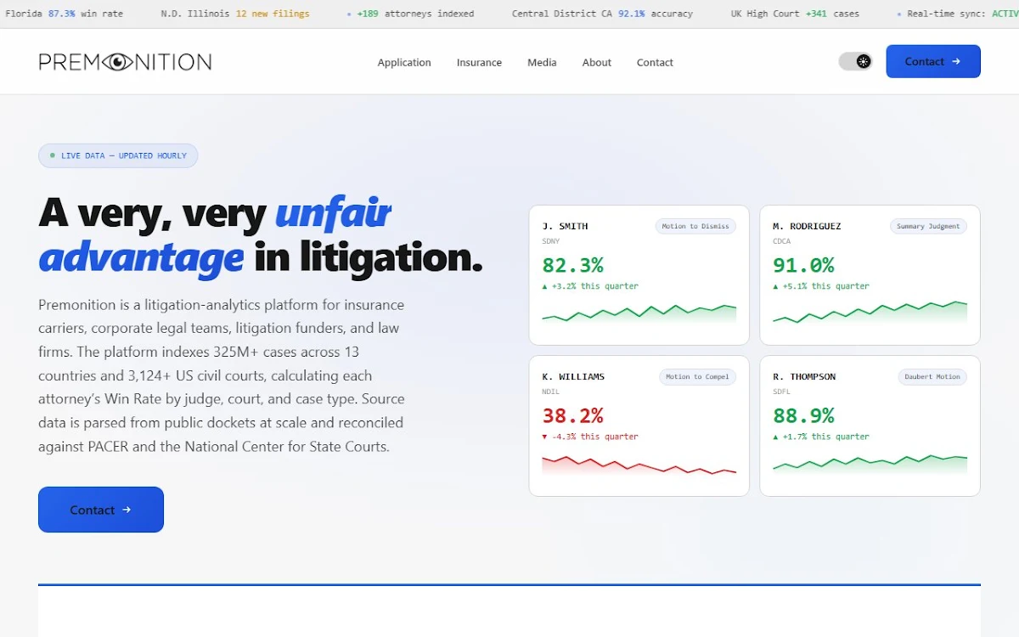Click the Motion to Compel tag
Image resolution: width=1019 pixels, height=637 pixels.
point(697,376)
